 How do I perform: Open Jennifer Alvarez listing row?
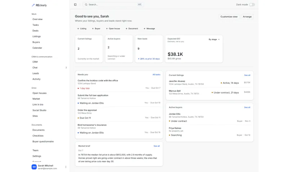pyautogui.click(x=210, y=83)
